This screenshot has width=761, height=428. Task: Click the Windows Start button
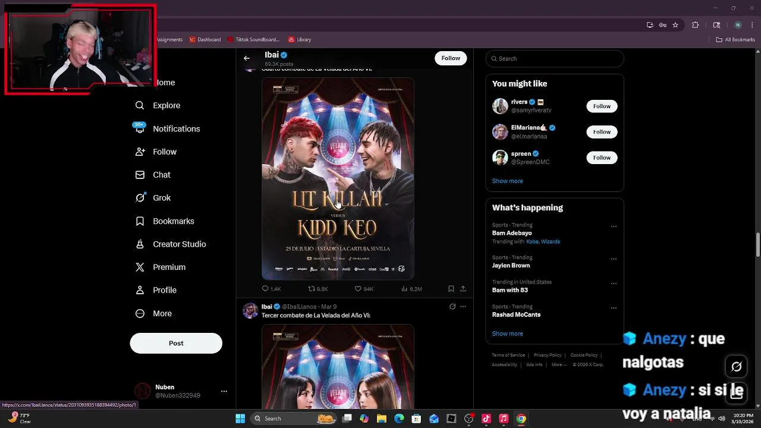240,418
